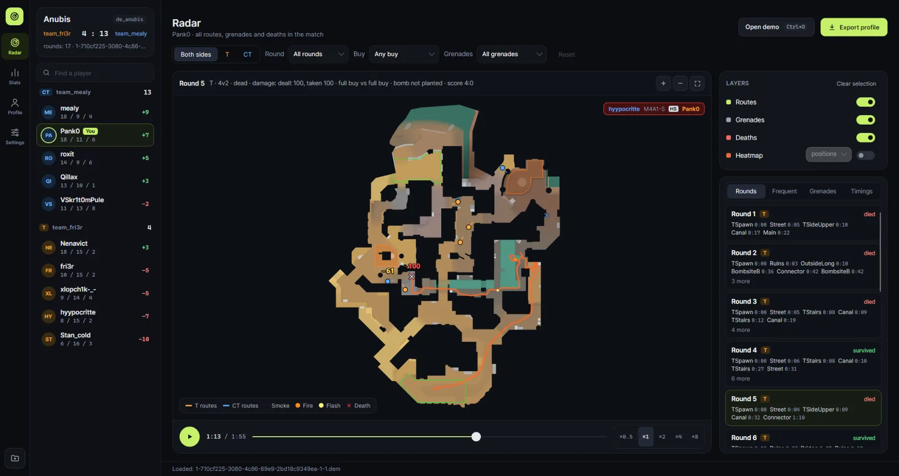Viewport: 899px width, 476px height.
Task: Open the Stats sidebar view
Action: pyautogui.click(x=15, y=77)
